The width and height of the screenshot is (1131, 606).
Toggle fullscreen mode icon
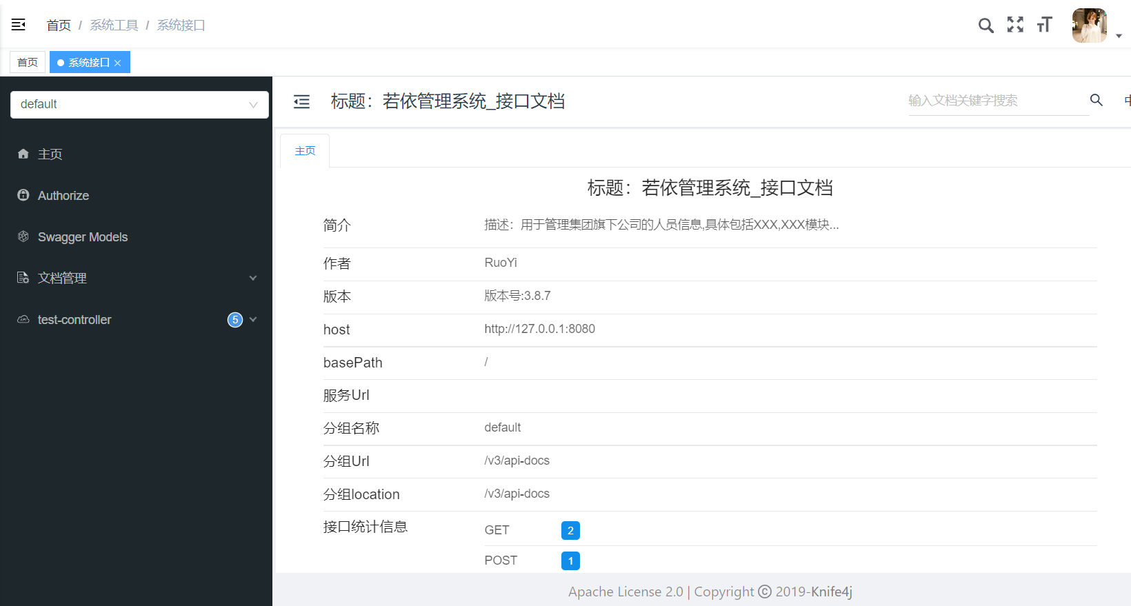tap(1015, 25)
